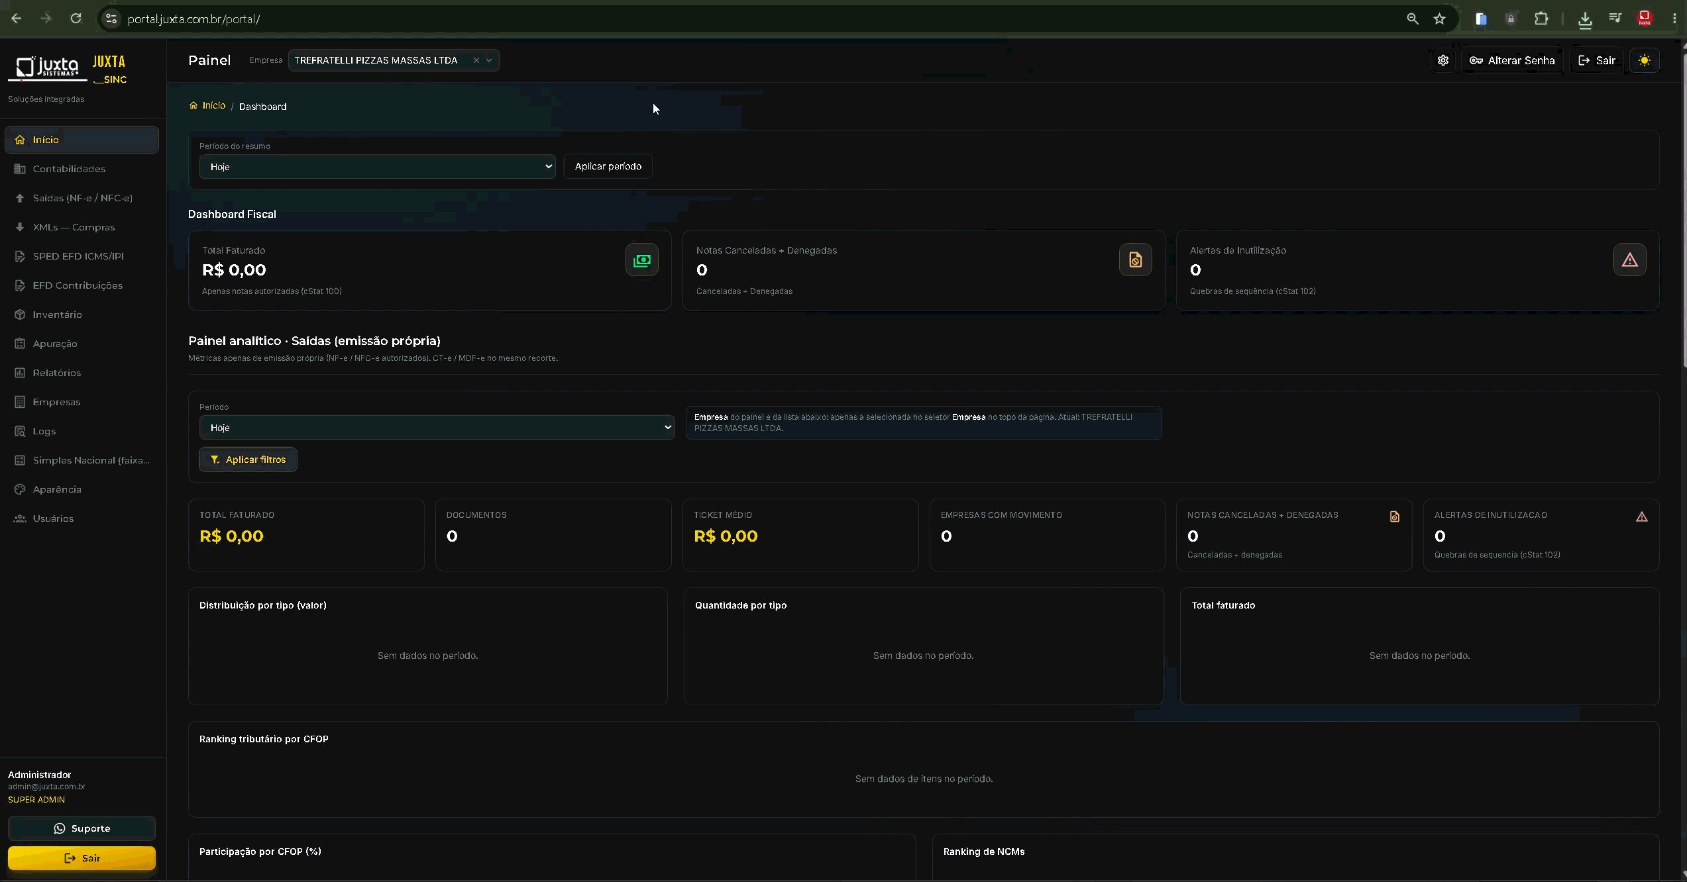Click the Simples Nacional icon in sidebar

(20, 460)
